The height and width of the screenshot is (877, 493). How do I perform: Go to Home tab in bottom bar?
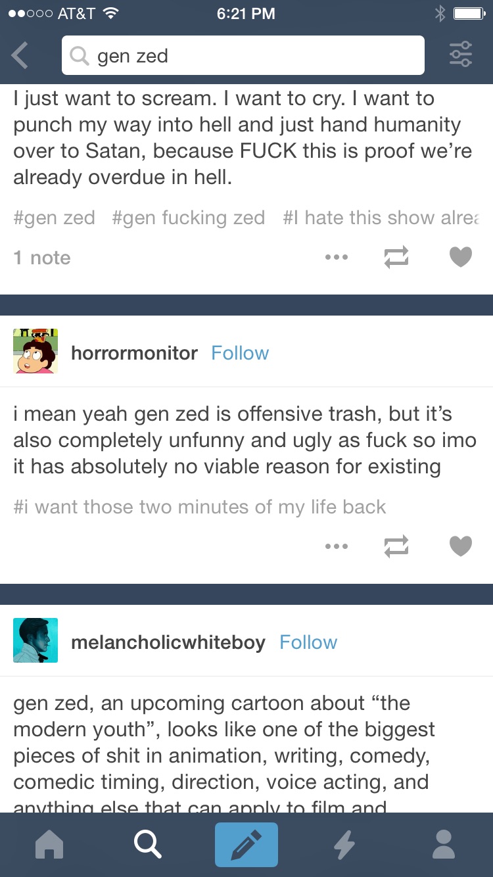pyautogui.click(x=49, y=844)
